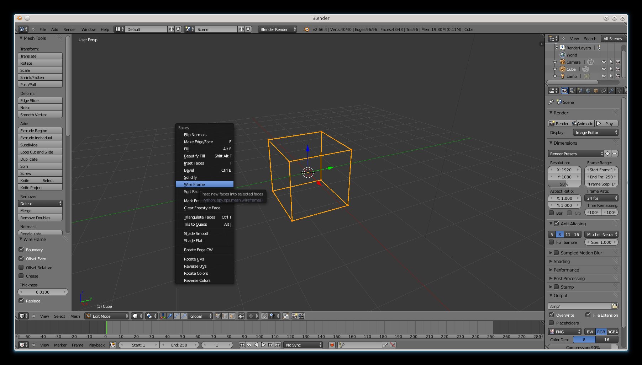Open the World properties globe tab
Image resolution: width=642 pixels, height=365 pixels.
tap(588, 91)
